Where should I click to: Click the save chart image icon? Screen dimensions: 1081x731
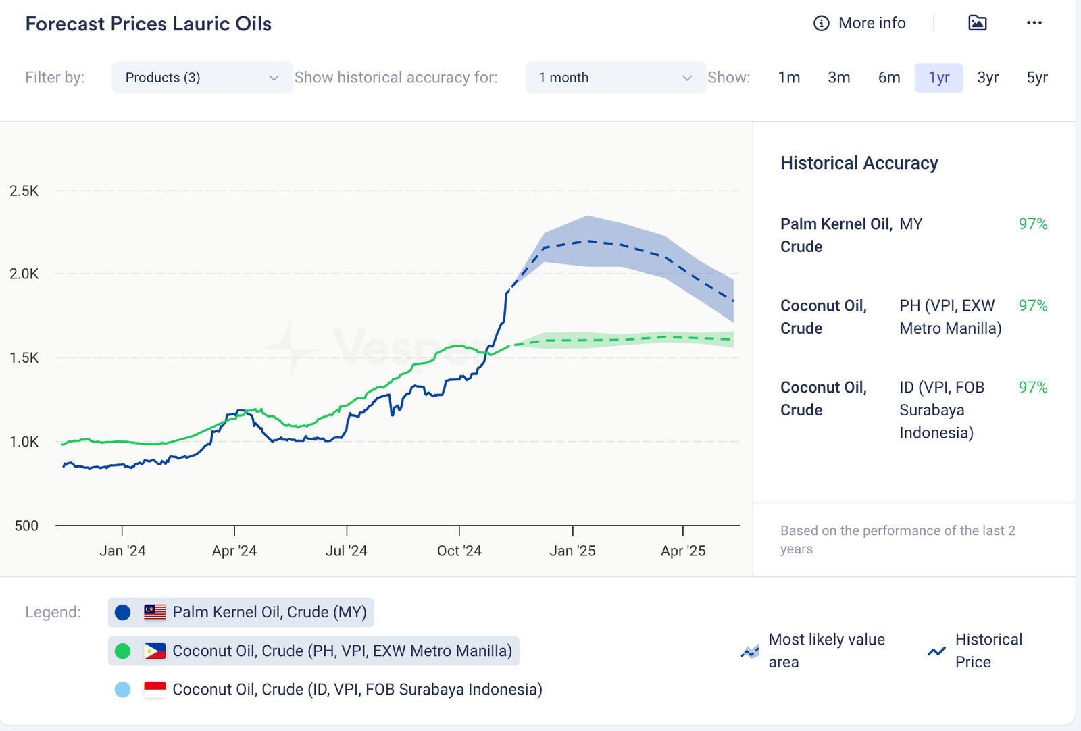977,23
